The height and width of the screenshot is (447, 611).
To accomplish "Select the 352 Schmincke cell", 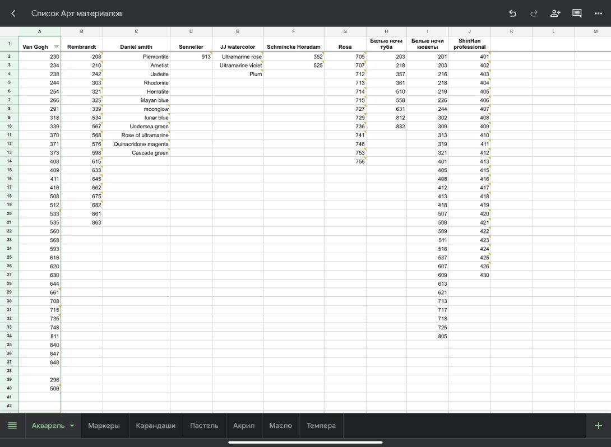I will pyautogui.click(x=293, y=57).
